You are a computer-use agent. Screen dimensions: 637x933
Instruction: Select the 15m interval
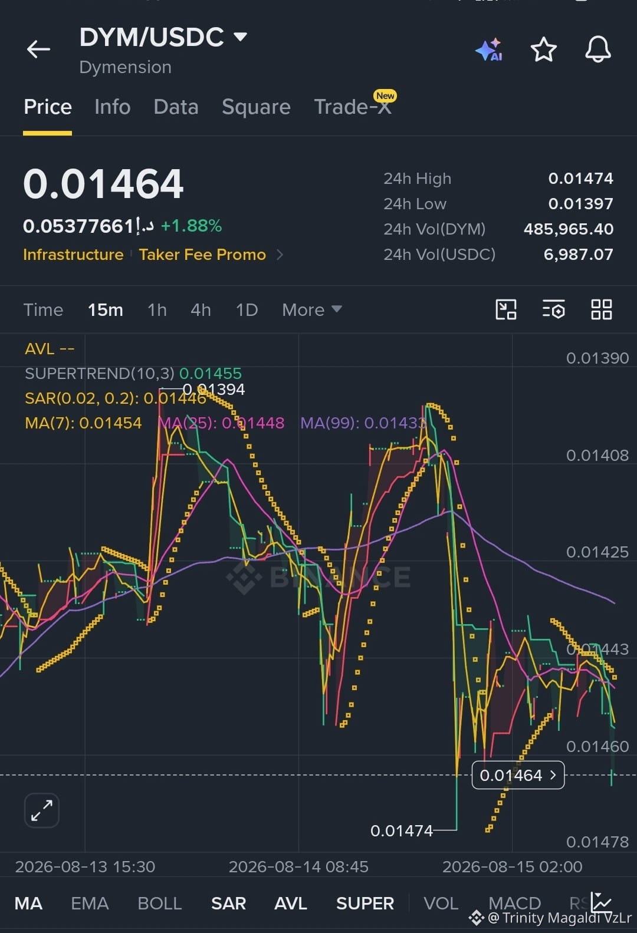point(105,309)
